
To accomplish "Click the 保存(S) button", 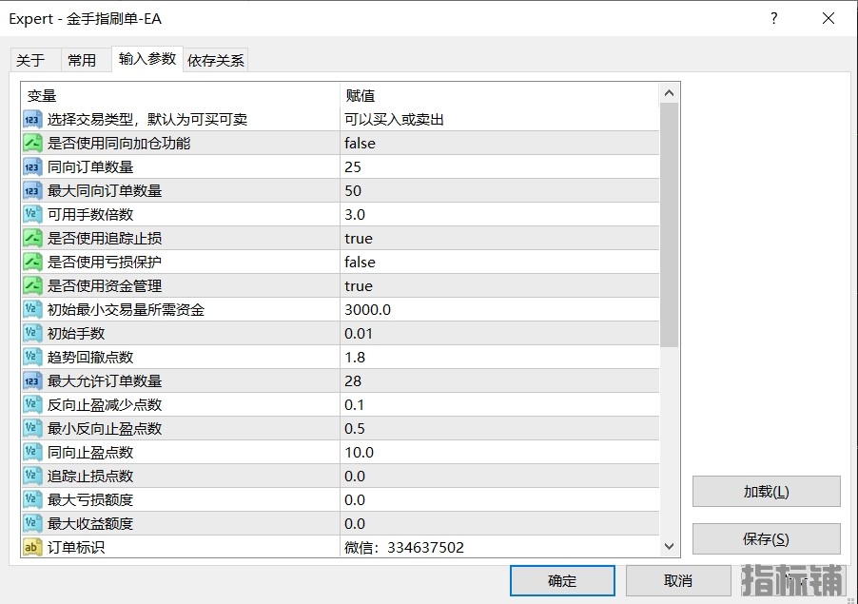I will point(766,539).
